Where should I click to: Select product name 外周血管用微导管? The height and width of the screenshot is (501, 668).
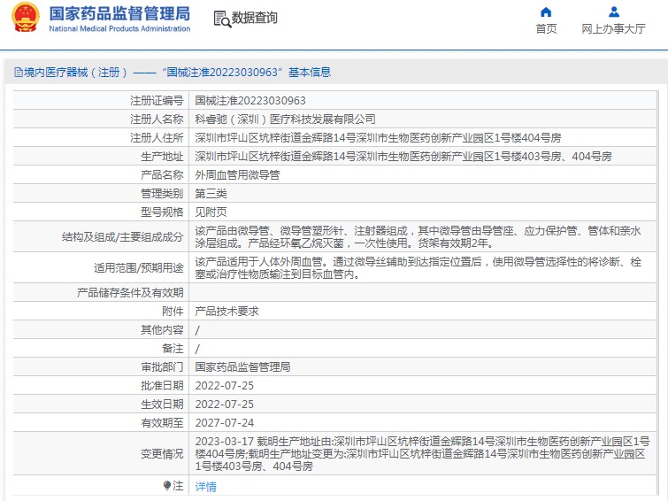point(238,174)
